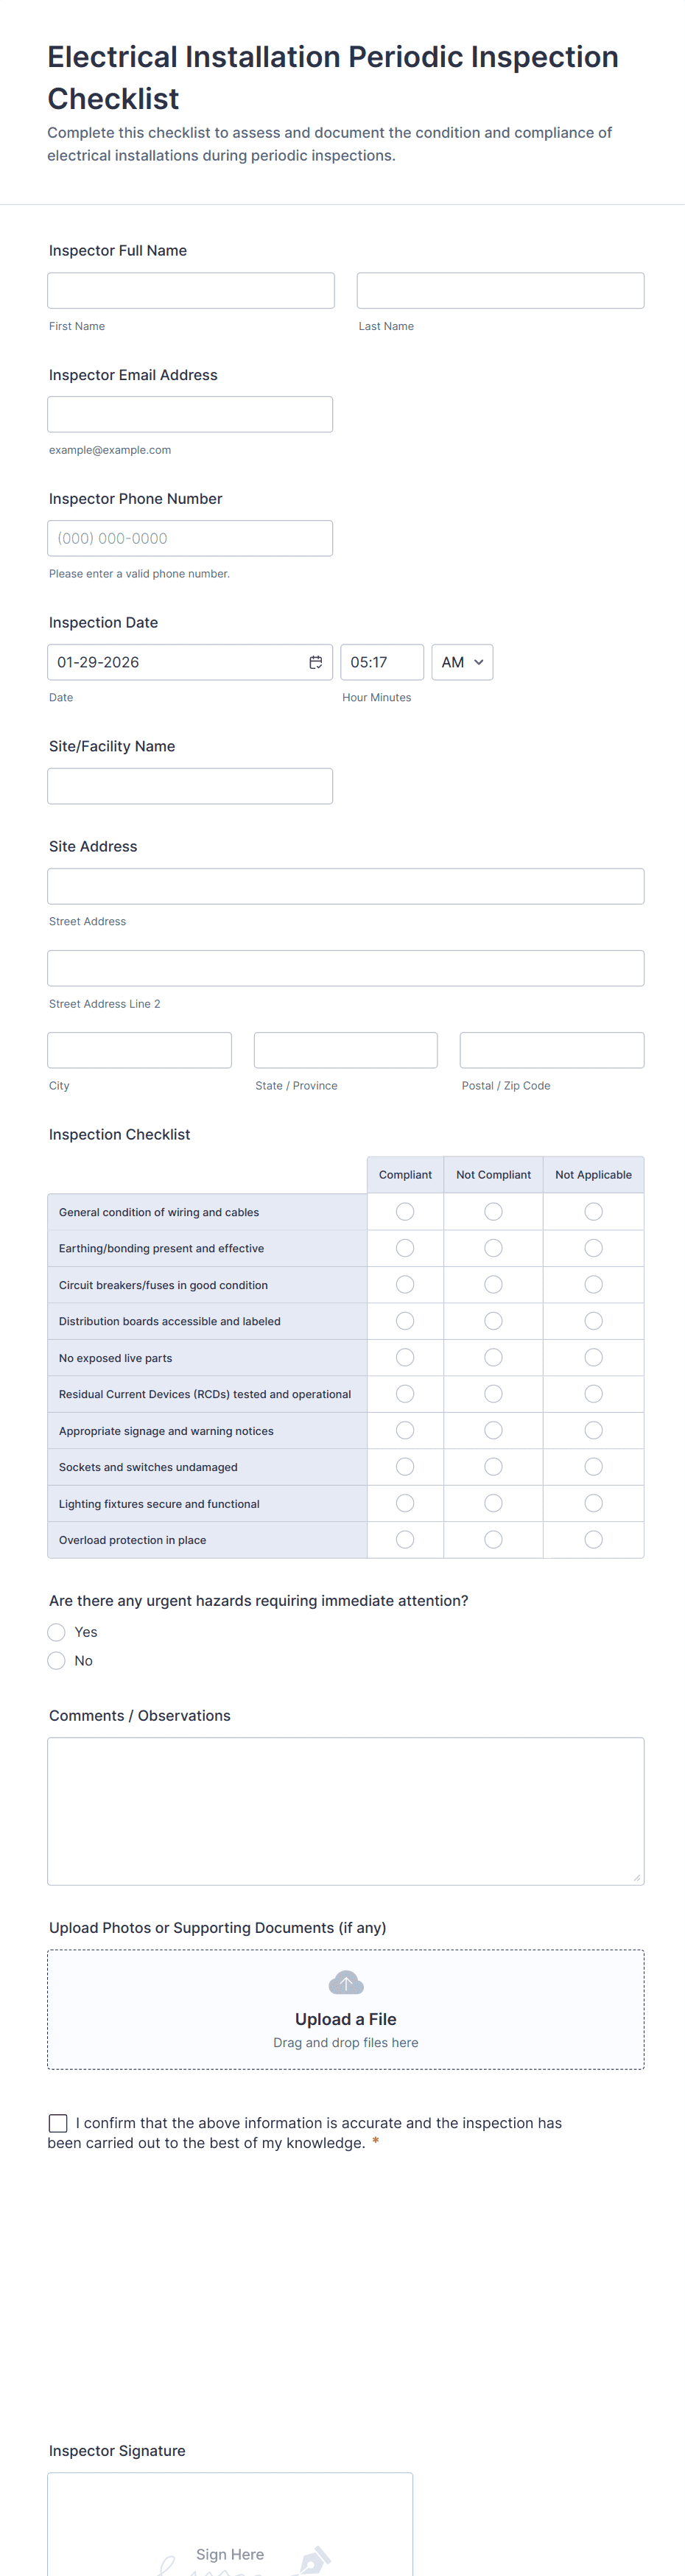The image size is (685, 2576).
Task: Mark wiring and cables condition as Compliant
Action: pyautogui.click(x=405, y=1211)
